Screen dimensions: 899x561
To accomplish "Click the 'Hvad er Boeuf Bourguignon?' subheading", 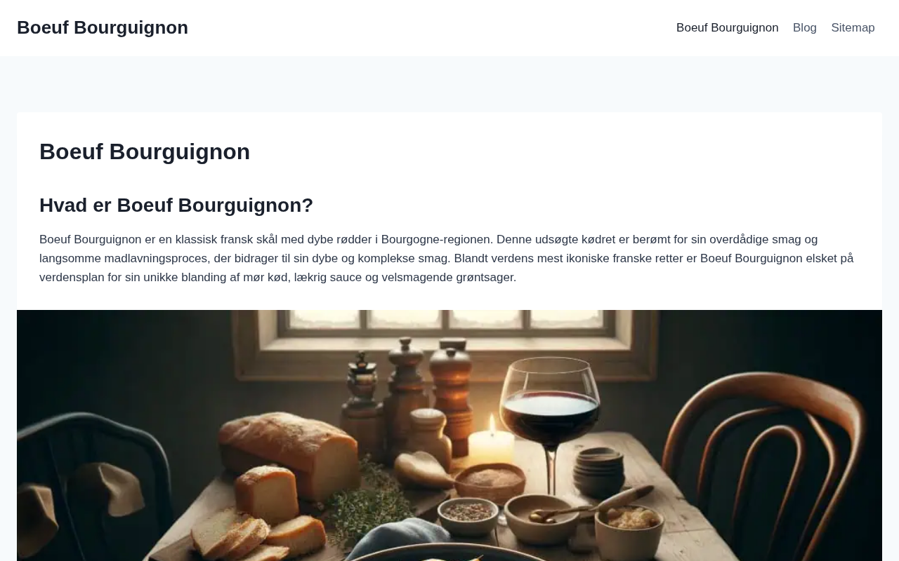I will (x=176, y=205).
